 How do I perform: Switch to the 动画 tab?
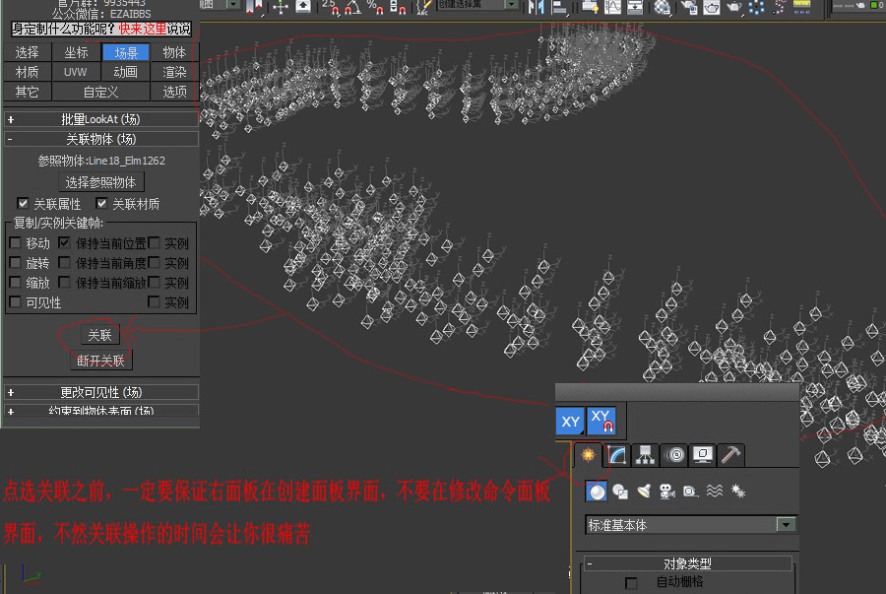coord(125,72)
